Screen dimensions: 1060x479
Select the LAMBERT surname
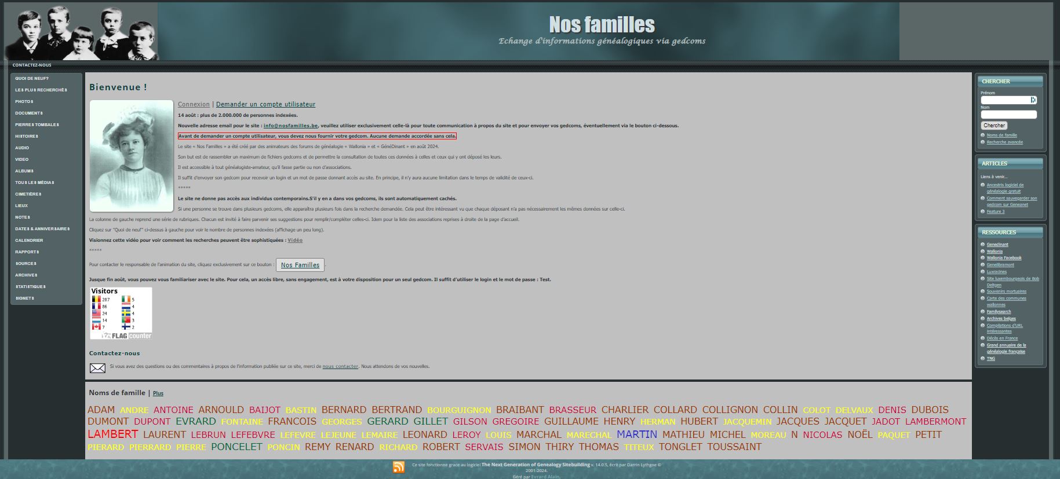click(113, 434)
